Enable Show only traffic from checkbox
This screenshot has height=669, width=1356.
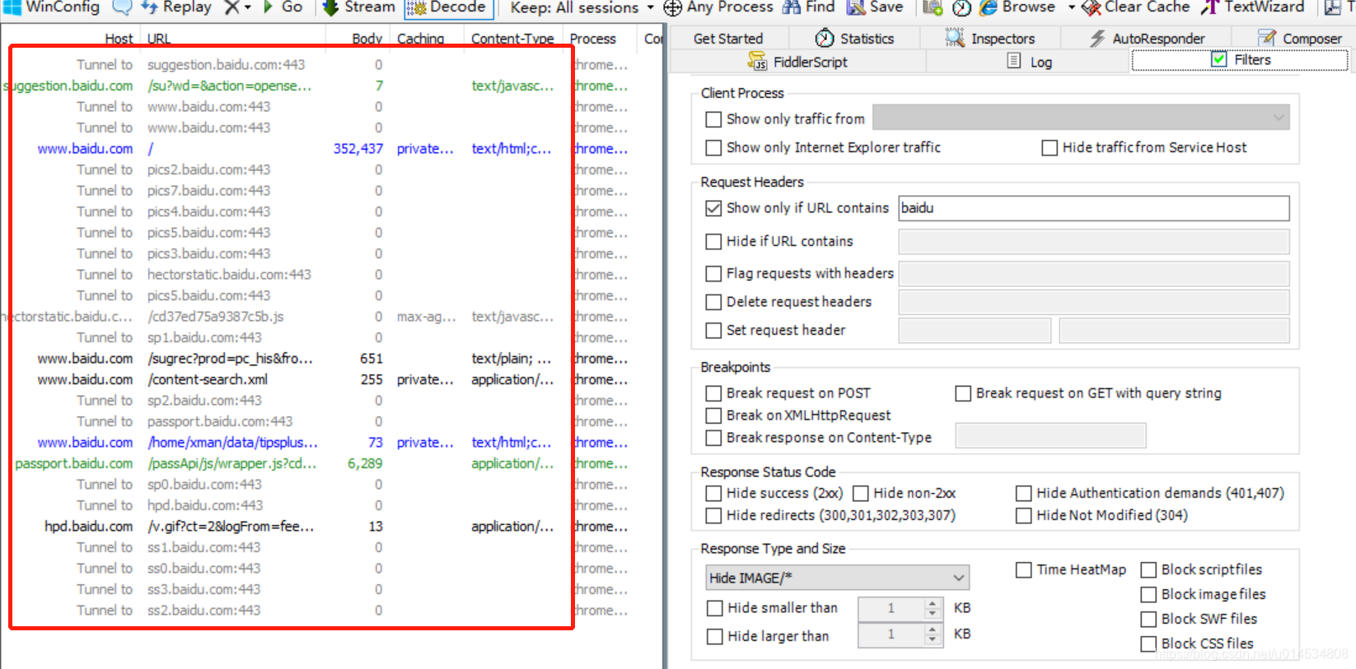tap(713, 119)
